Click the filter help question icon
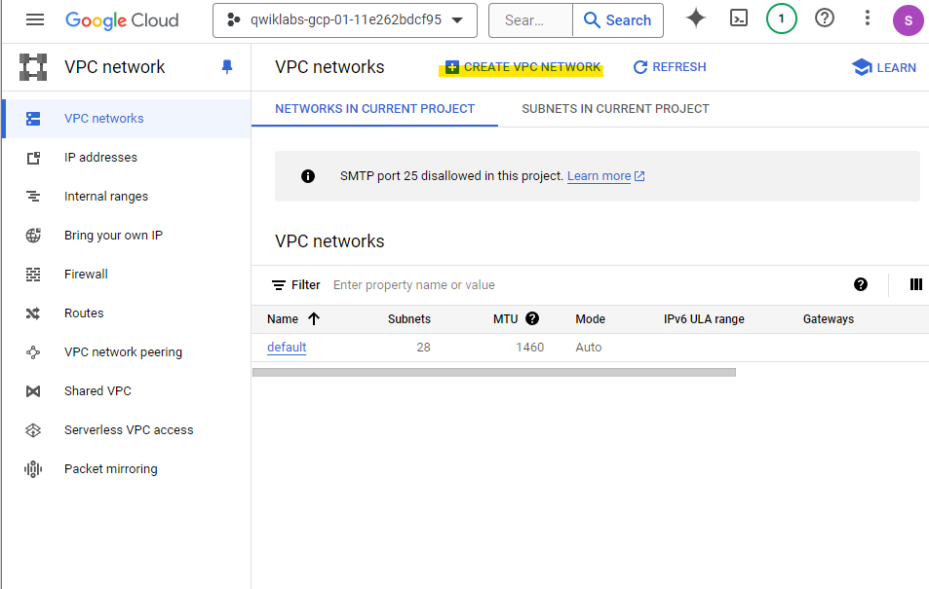Screen dimensions: 929x589 [x=860, y=284]
